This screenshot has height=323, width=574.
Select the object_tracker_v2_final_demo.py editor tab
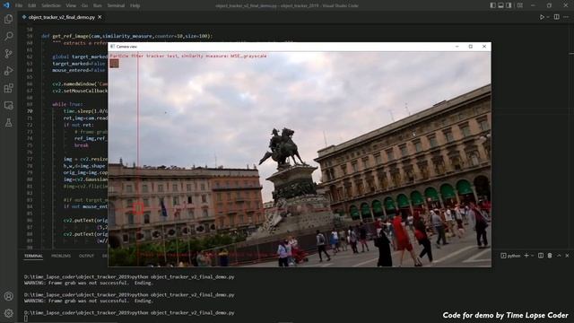coord(62,17)
